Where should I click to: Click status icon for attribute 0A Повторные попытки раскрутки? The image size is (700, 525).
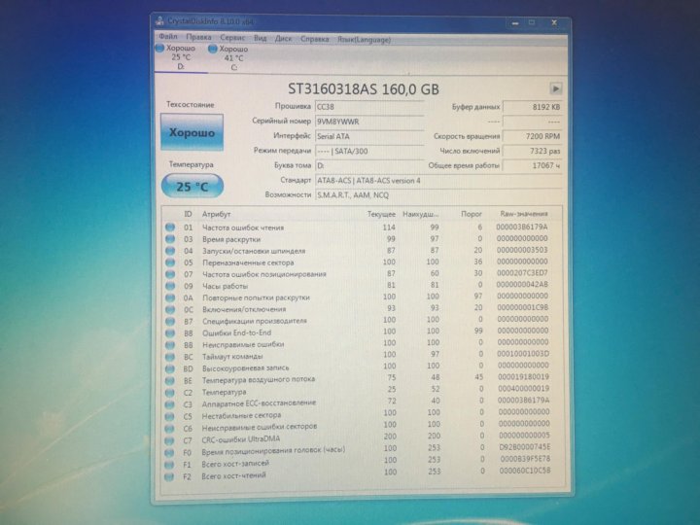pyautogui.click(x=170, y=297)
